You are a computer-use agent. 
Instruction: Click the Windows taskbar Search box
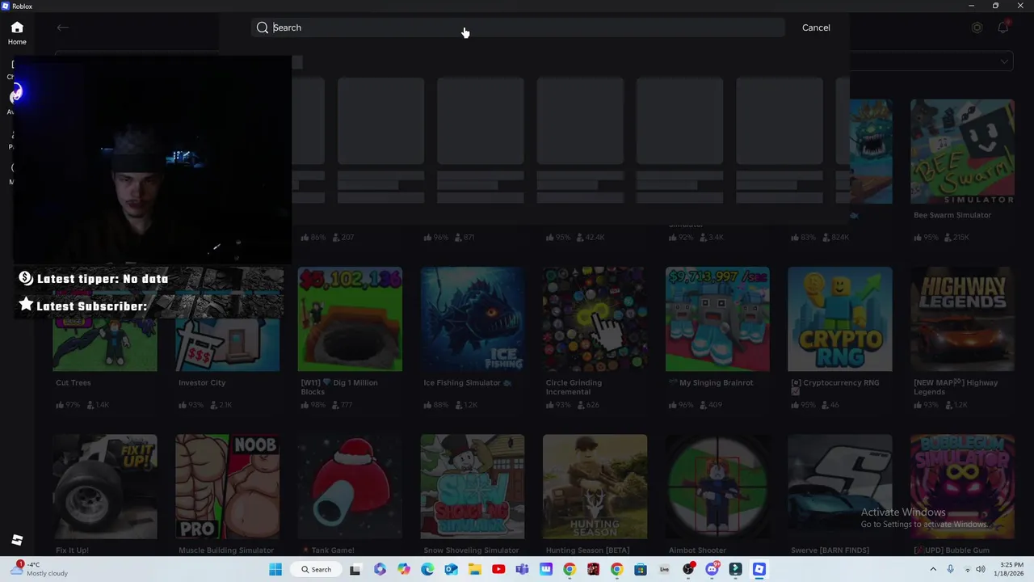pyautogui.click(x=316, y=569)
